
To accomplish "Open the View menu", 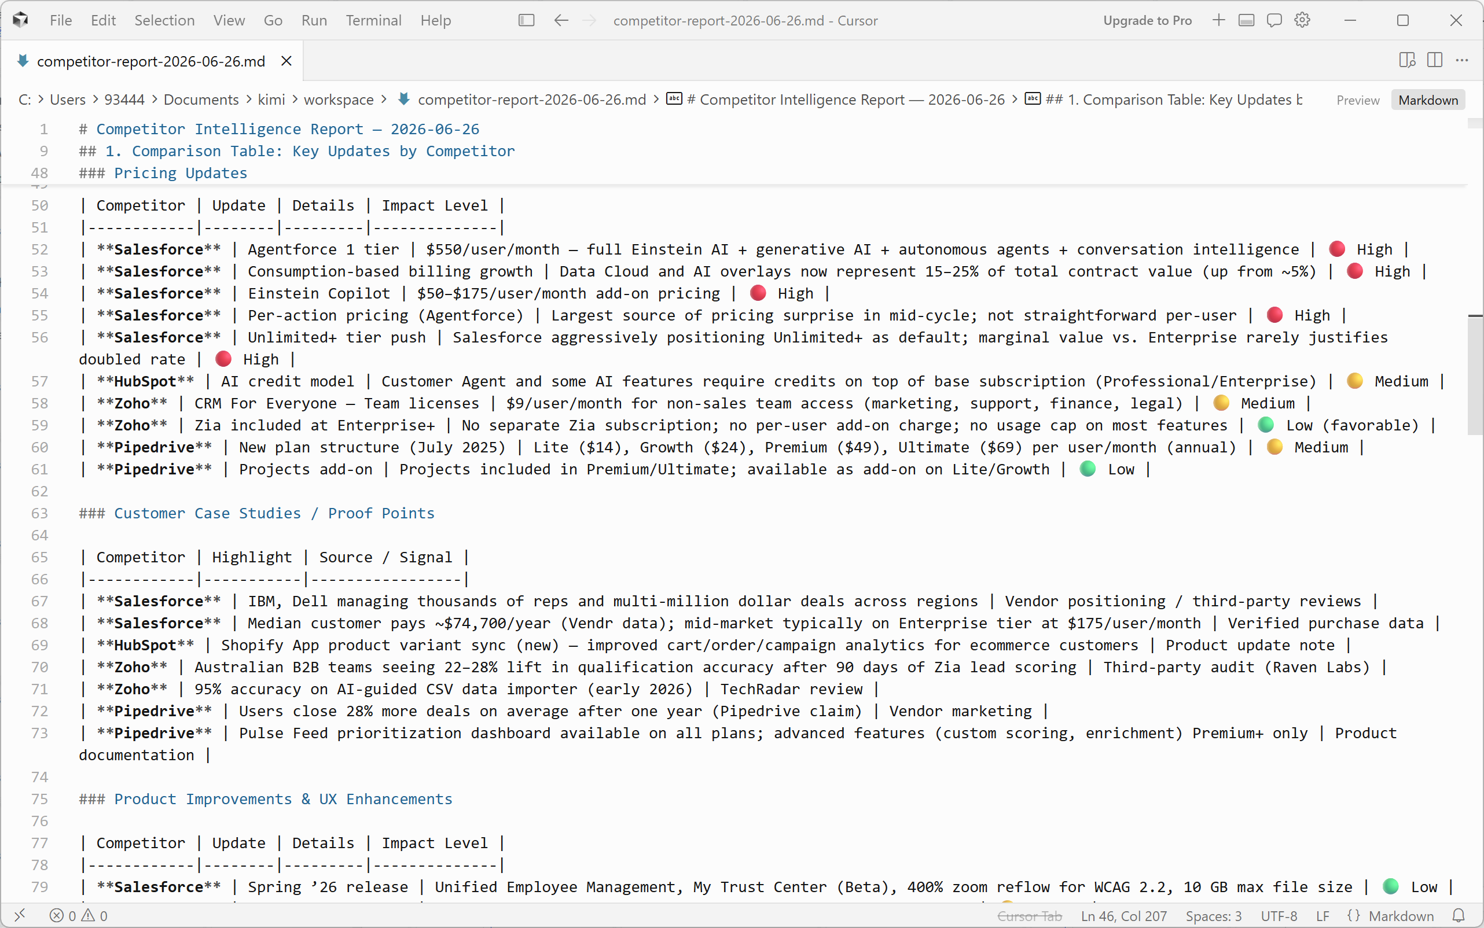I will pos(229,20).
